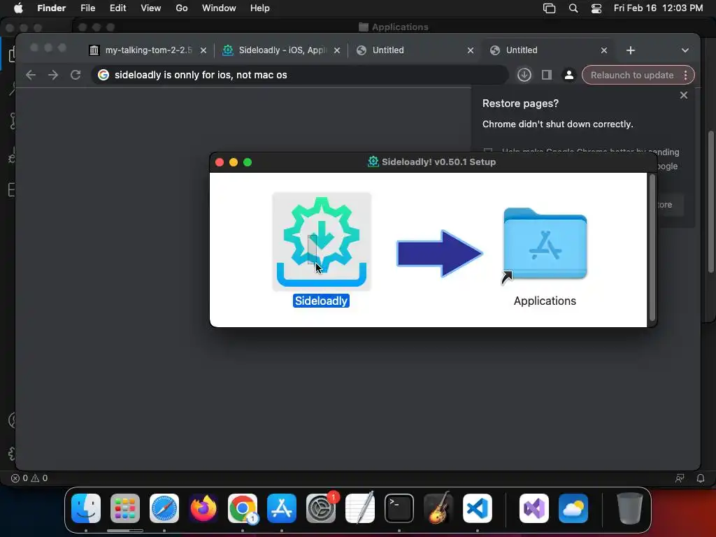Open Chrome profile icon

coord(569,75)
